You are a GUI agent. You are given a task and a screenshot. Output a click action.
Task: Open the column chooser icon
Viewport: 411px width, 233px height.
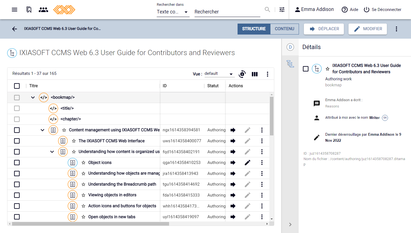(x=255, y=74)
